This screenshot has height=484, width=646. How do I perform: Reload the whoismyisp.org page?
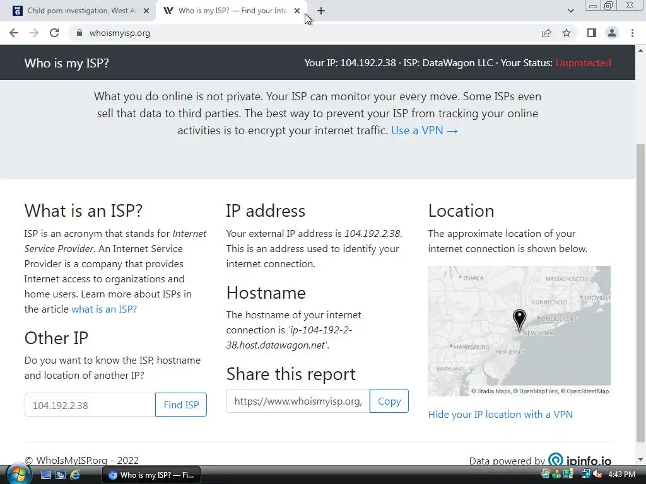(54, 33)
